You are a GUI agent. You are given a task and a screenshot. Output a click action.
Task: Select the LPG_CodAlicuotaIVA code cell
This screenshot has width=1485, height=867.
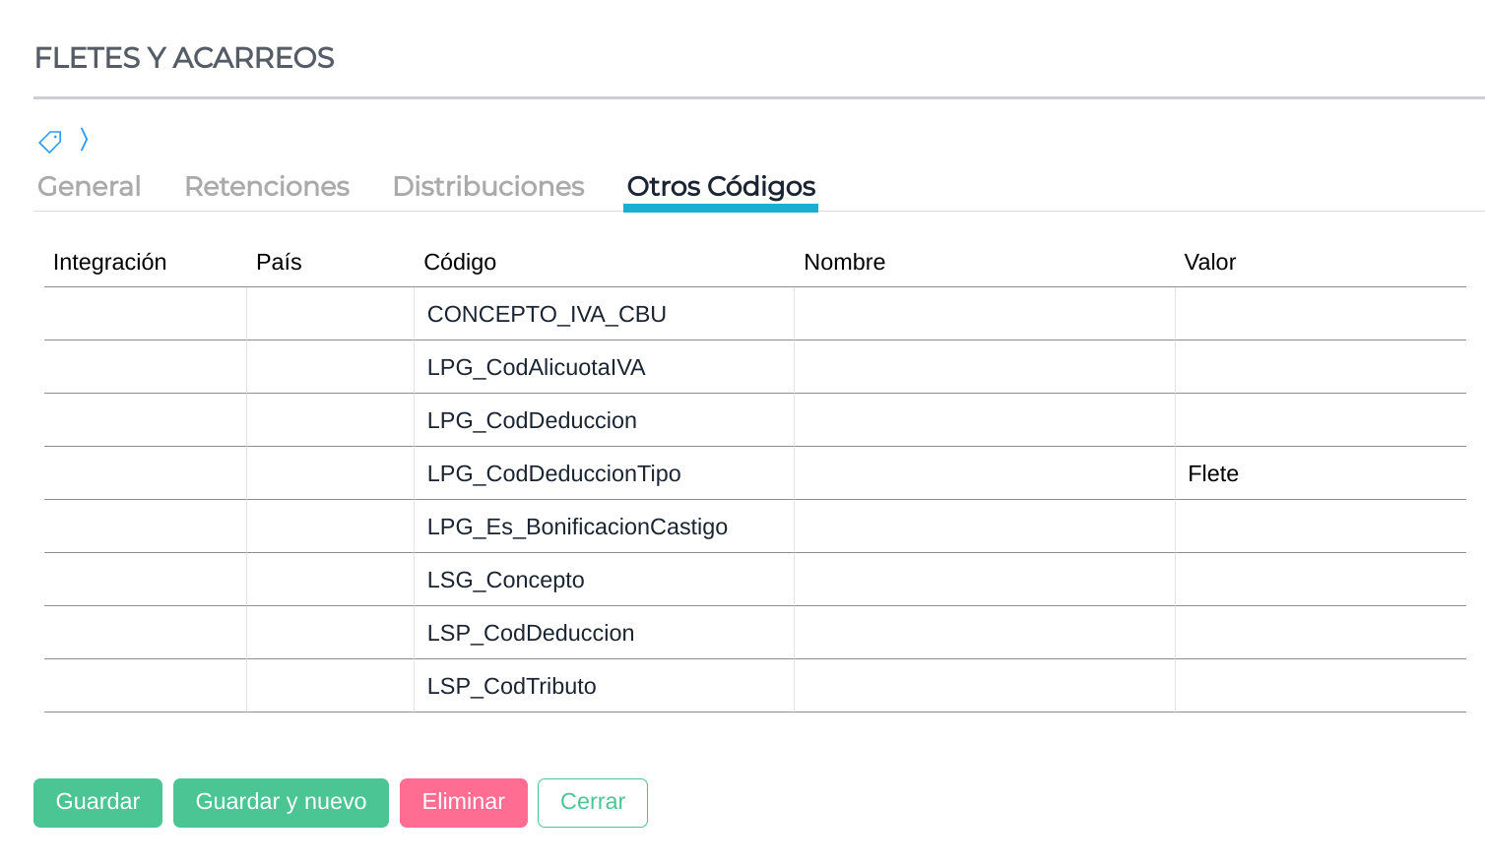pos(604,367)
